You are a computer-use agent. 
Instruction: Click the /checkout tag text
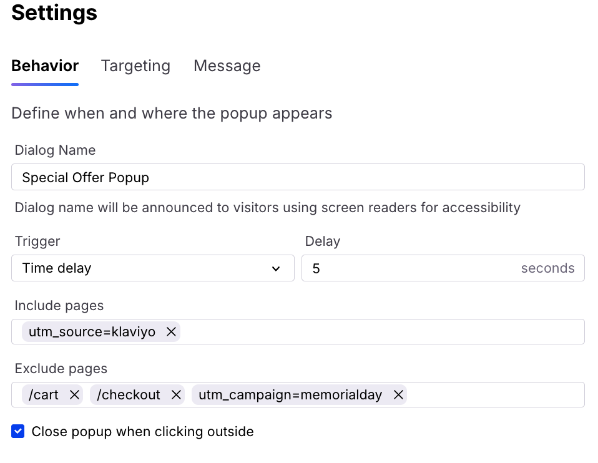coord(129,395)
